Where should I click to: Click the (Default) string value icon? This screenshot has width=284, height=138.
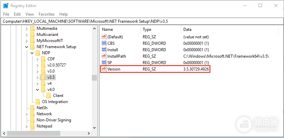pyautogui.click(x=104, y=37)
